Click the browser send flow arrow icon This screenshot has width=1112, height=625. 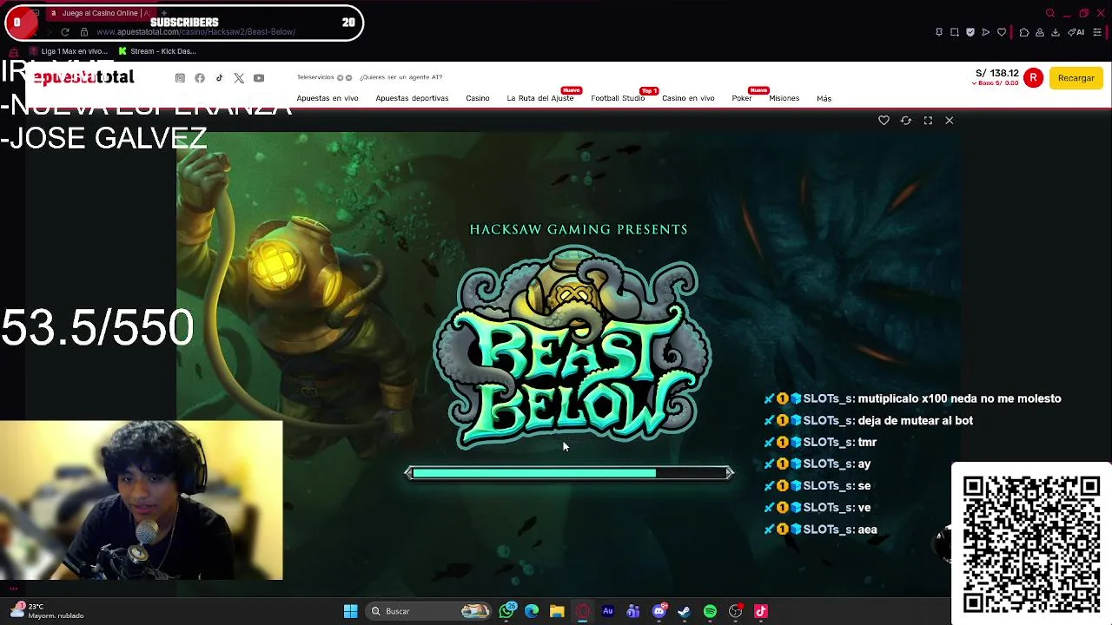tap(986, 32)
